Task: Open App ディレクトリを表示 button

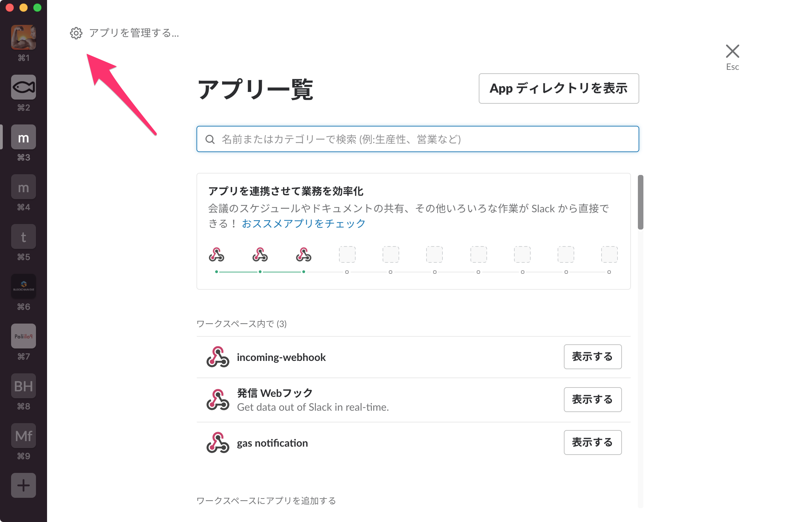Action: coord(558,88)
